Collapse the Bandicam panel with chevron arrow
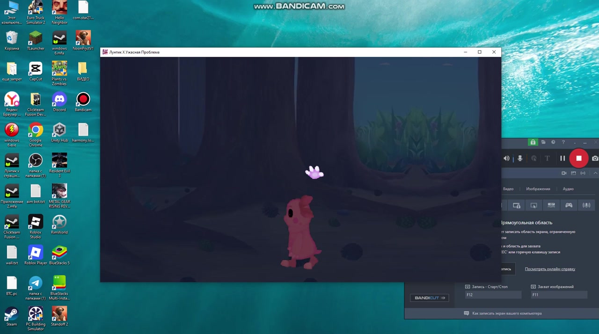The height and width of the screenshot is (334, 599). (595, 173)
